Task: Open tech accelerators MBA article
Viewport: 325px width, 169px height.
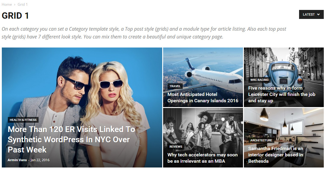Action: tap(202, 158)
